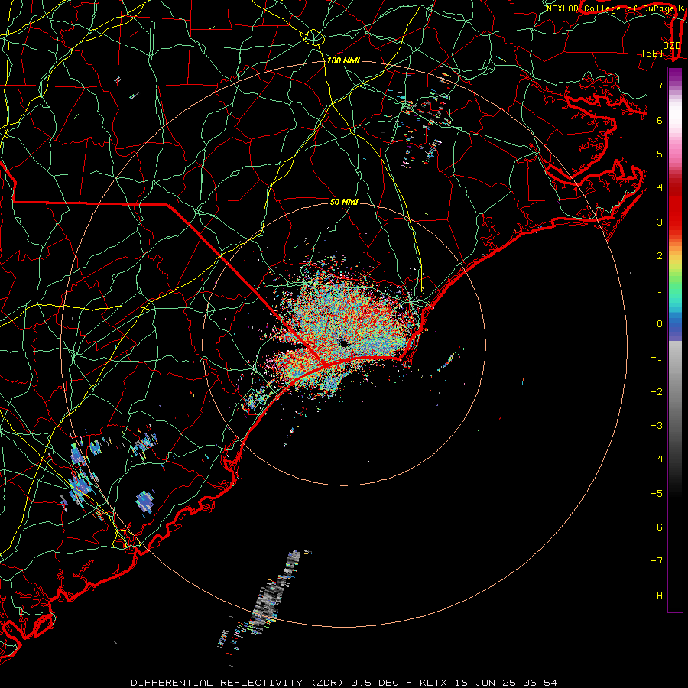Click the "TH" threshold label on the scale

click(x=657, y=596)
